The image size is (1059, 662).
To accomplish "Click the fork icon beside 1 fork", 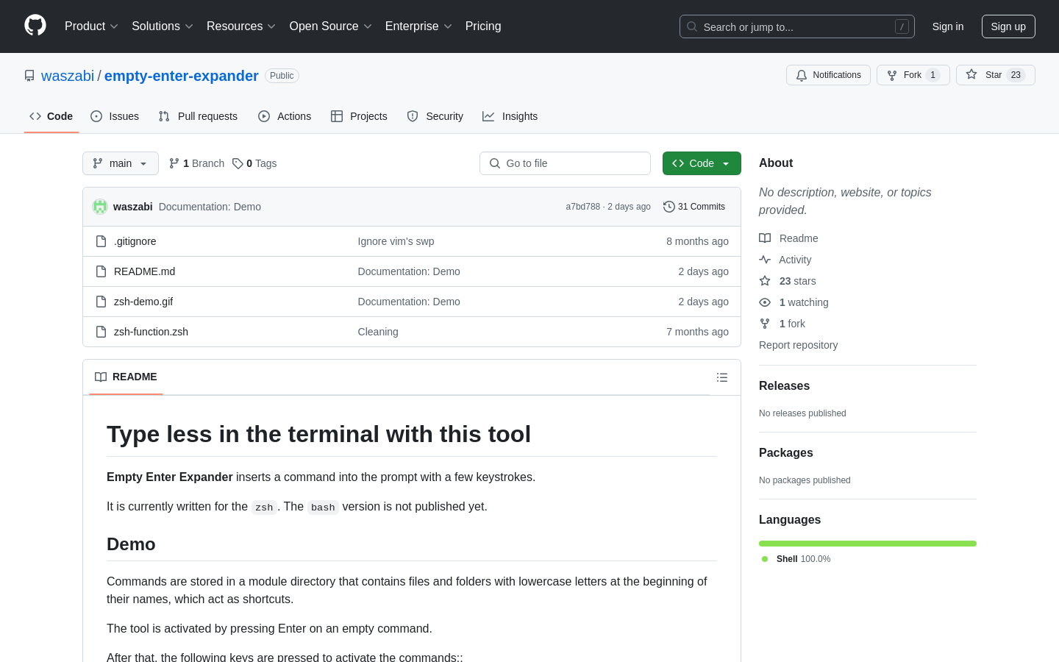I will tap(765, 324).
